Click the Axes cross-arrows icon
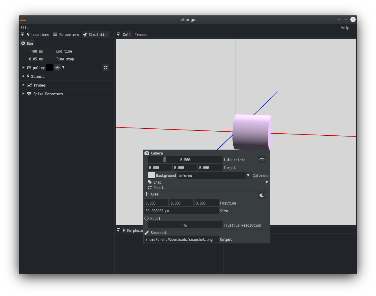376x296 pixels. click(x=146, y=194)
